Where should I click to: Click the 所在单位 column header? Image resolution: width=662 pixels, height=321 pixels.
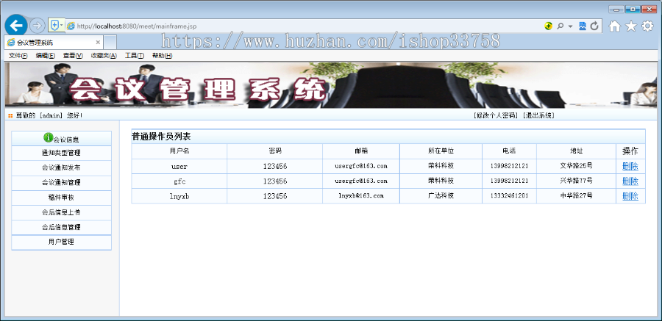pos(441,151)
